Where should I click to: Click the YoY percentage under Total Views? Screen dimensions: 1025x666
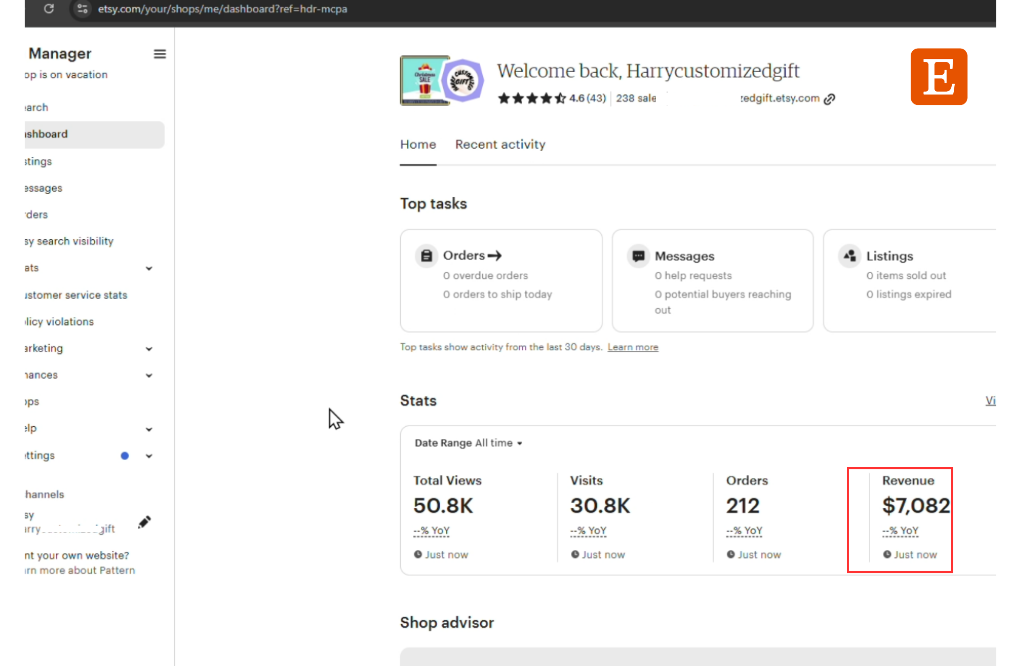[432, 531]
